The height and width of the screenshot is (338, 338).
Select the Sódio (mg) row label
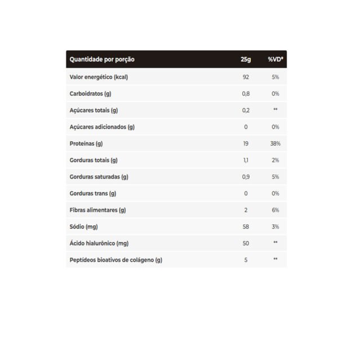tap(83, 227)
